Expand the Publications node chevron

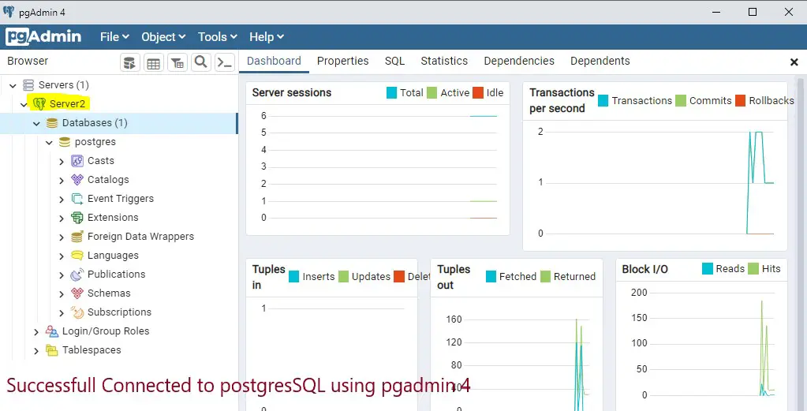[x=62, y=275]
